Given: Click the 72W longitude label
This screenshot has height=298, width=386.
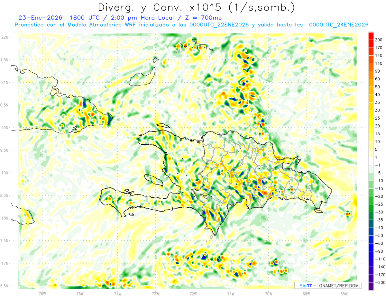Looking at the screenshot, I should pos(193,293).
